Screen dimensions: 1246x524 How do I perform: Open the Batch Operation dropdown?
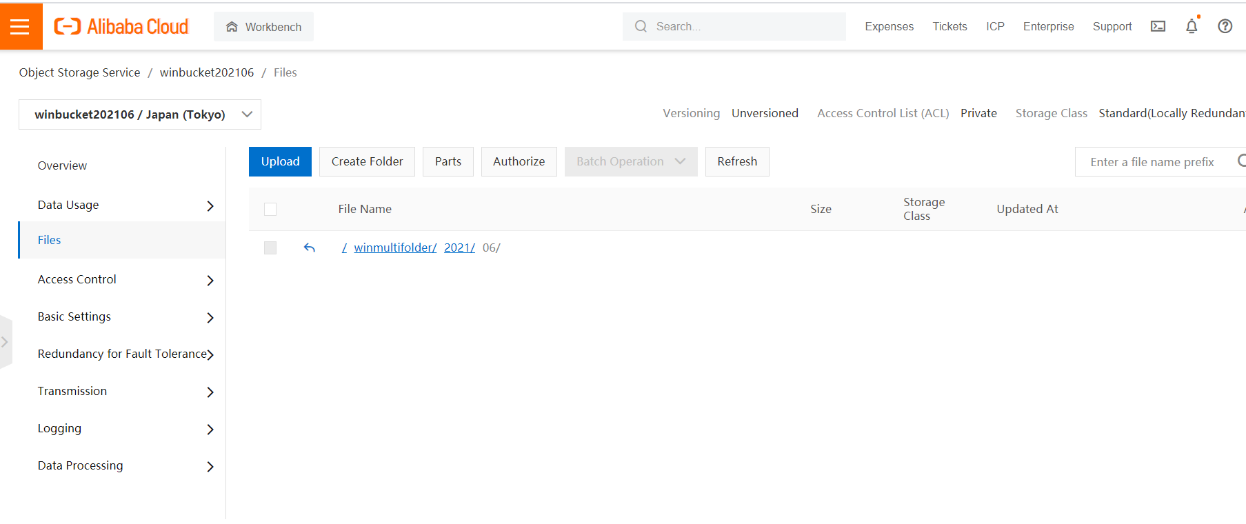point(631,161)
